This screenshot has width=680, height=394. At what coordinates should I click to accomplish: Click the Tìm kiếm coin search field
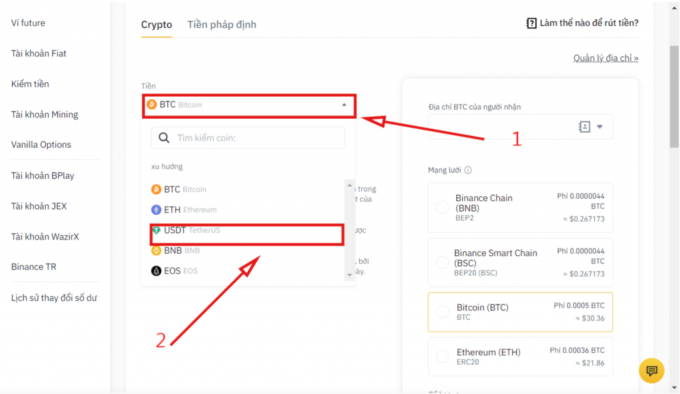[248, 138]
